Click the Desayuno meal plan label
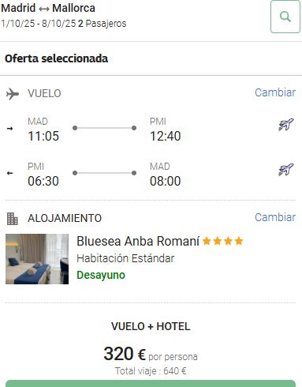This screenshot has width=302, height=387. tap(101, 275)
